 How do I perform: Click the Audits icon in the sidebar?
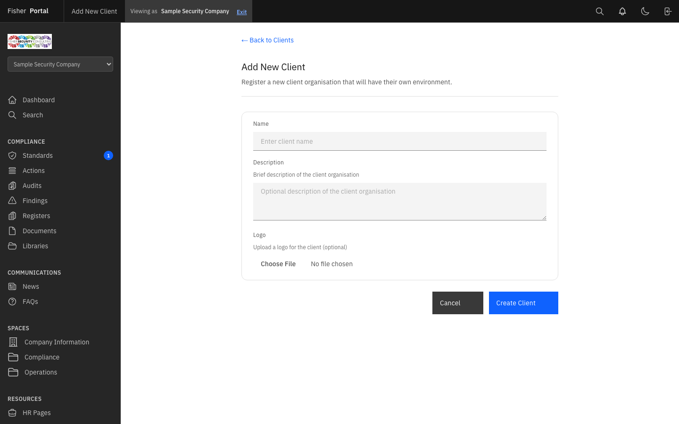(12, 186)
